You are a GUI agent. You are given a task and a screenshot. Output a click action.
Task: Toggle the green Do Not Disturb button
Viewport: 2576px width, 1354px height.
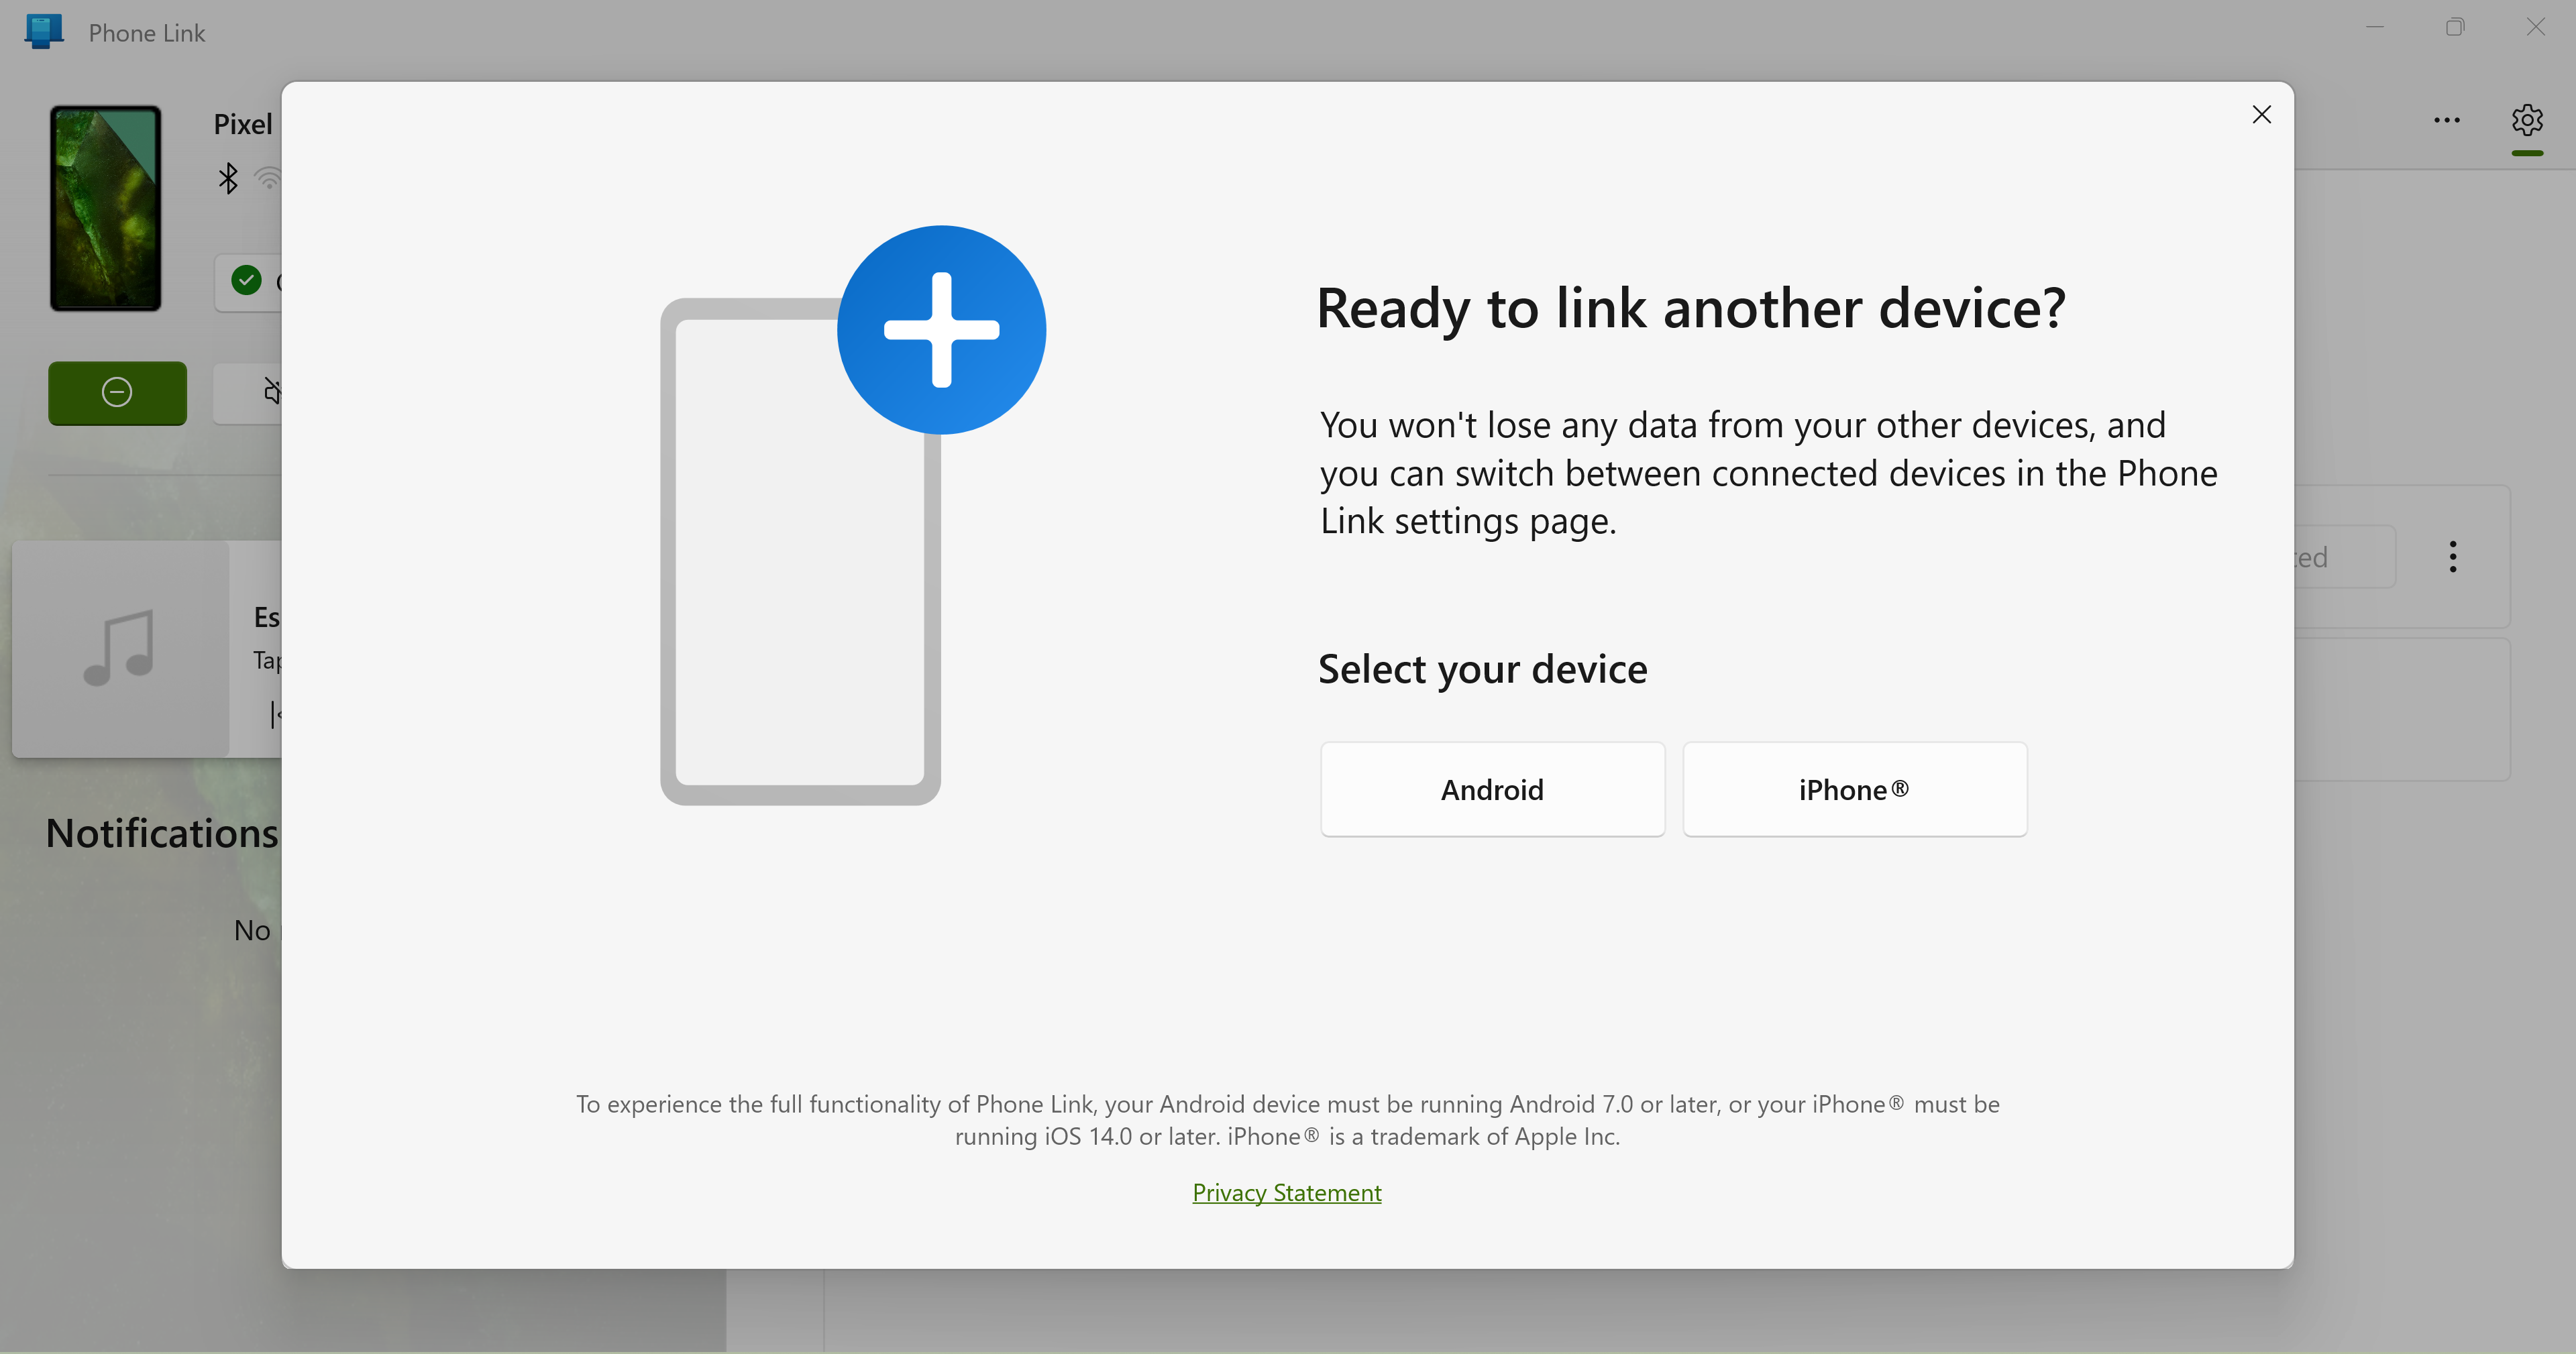[x=117, y=392]
